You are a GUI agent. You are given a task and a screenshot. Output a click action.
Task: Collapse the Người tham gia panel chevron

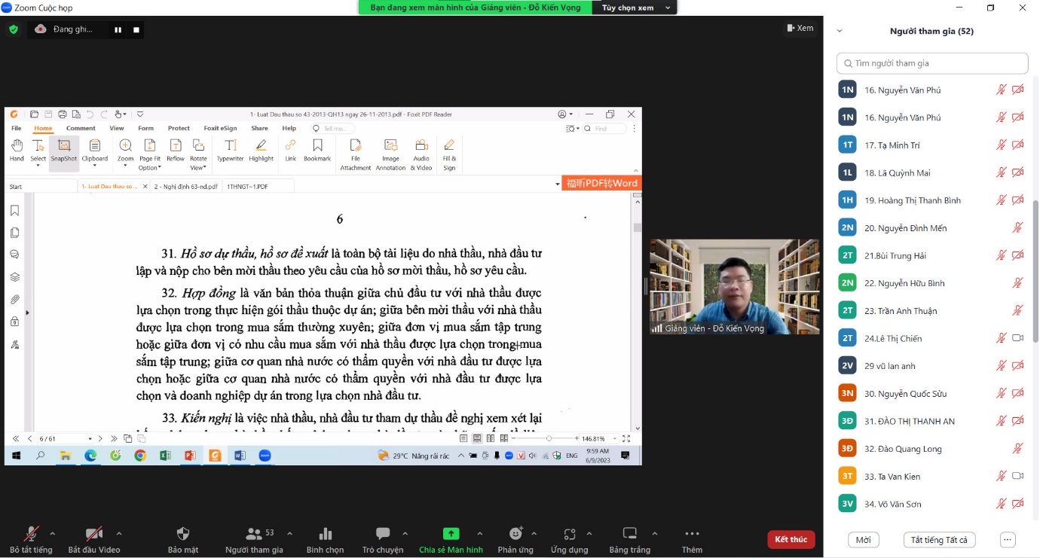[x=840, y=31]
